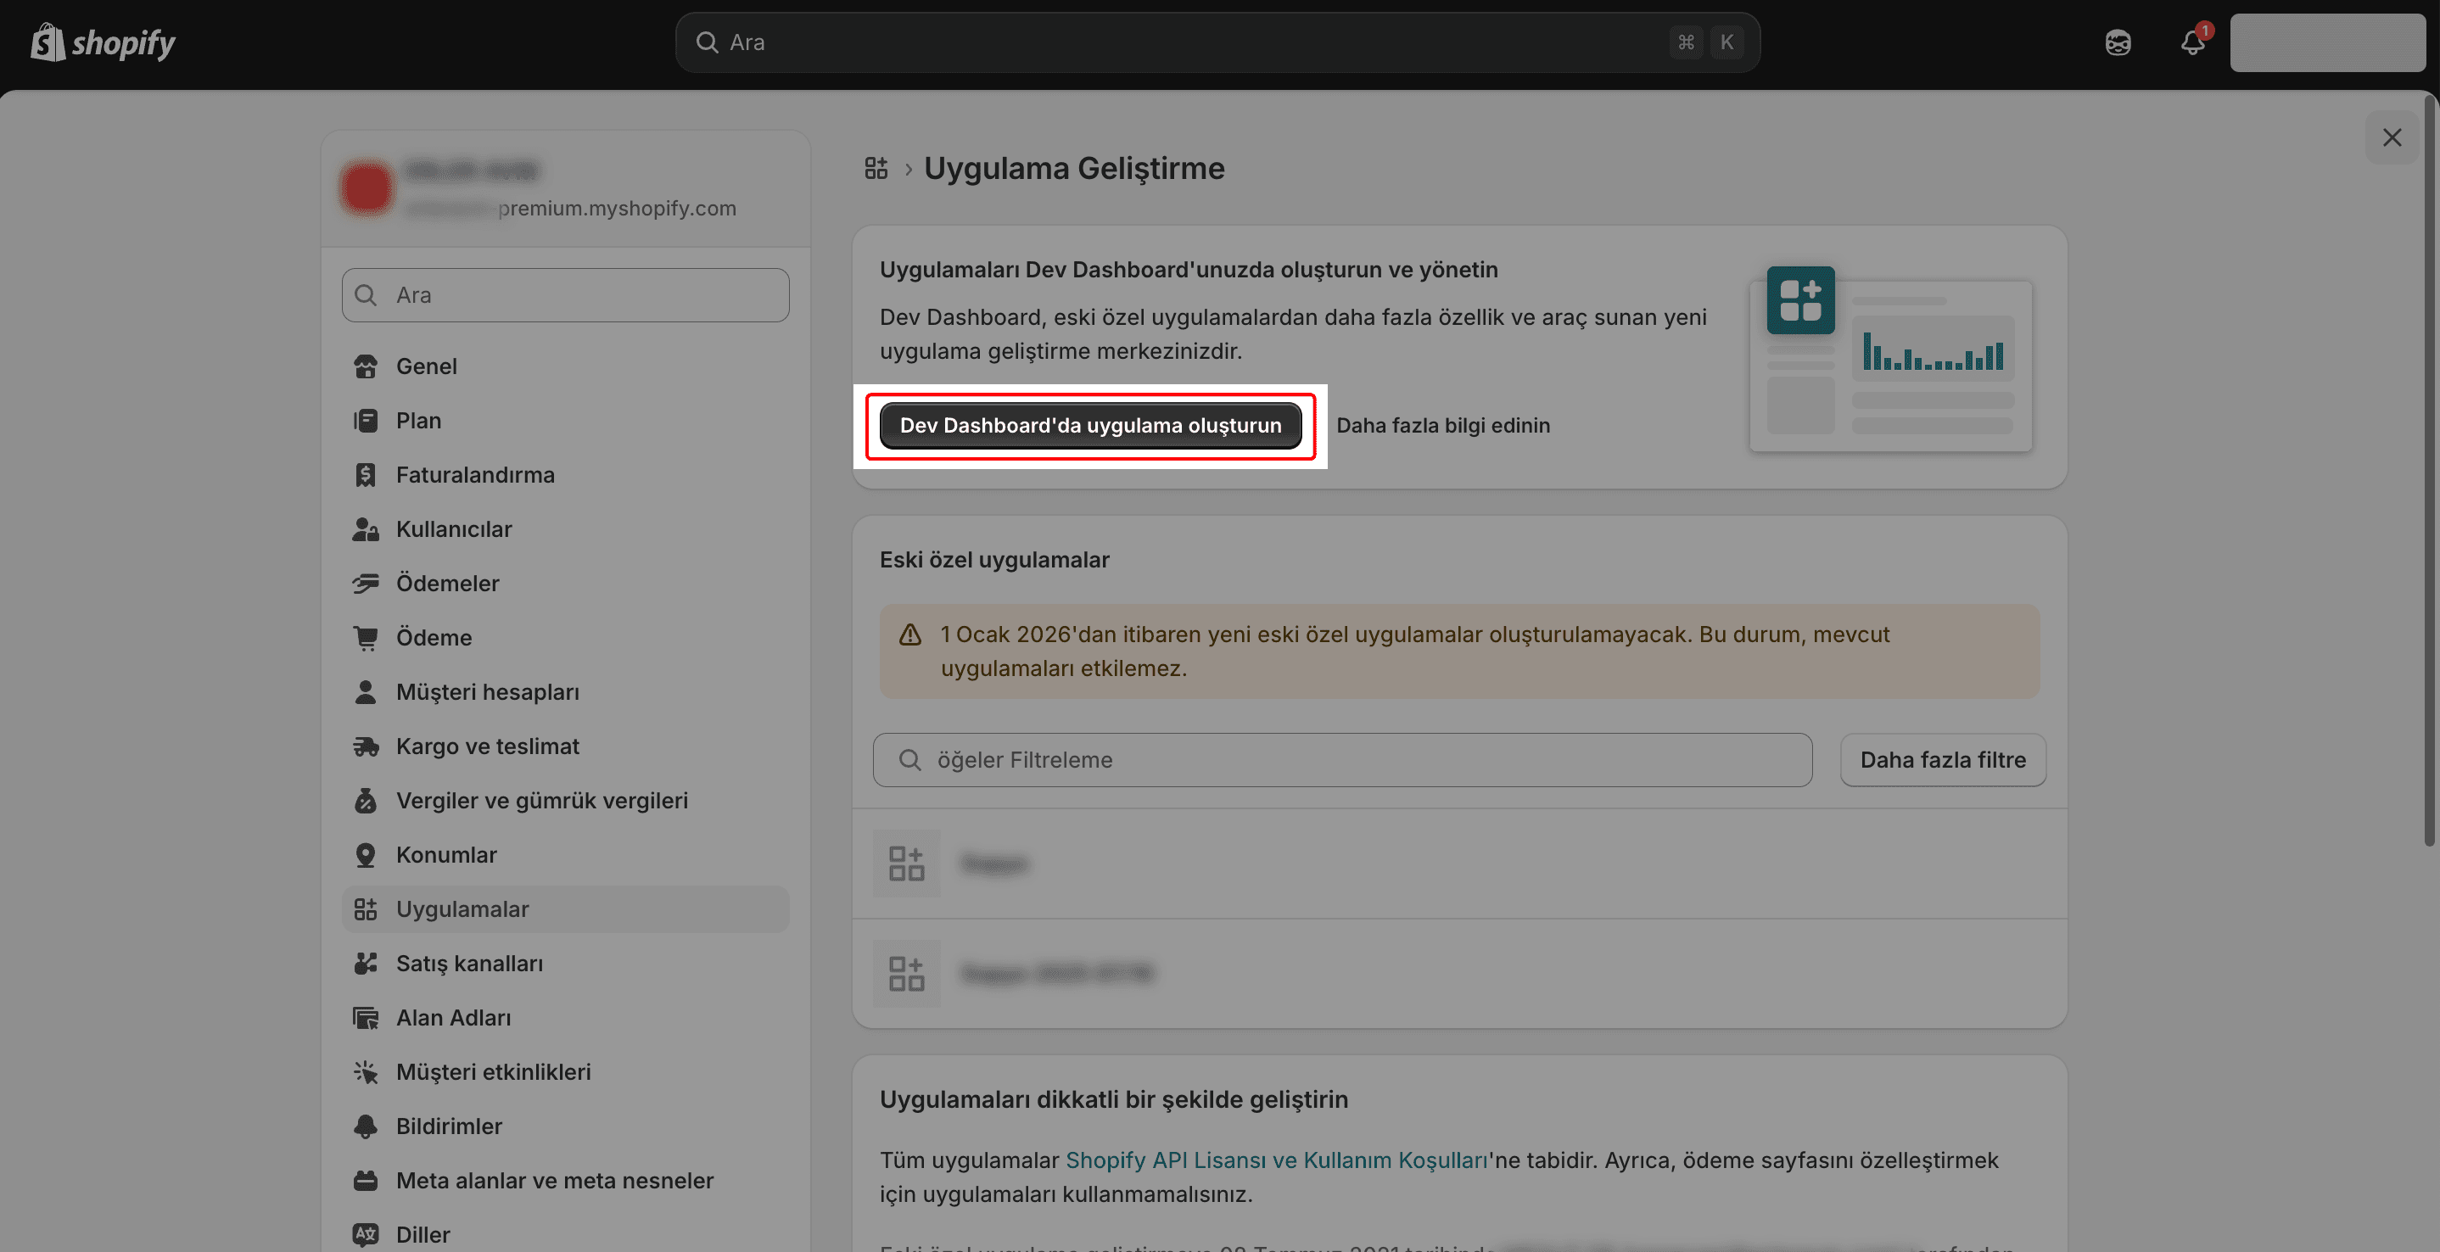
Task: Click the Sidekick assistant face icon
Action: pos(2118,42)
